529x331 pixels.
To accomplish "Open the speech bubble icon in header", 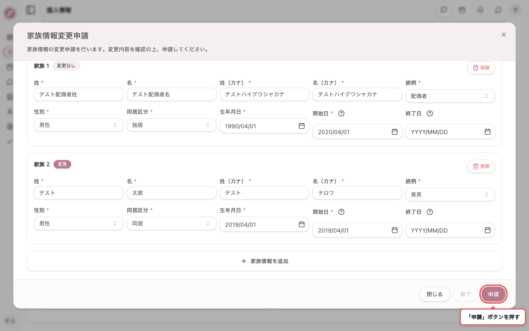I will click(498, 10).
